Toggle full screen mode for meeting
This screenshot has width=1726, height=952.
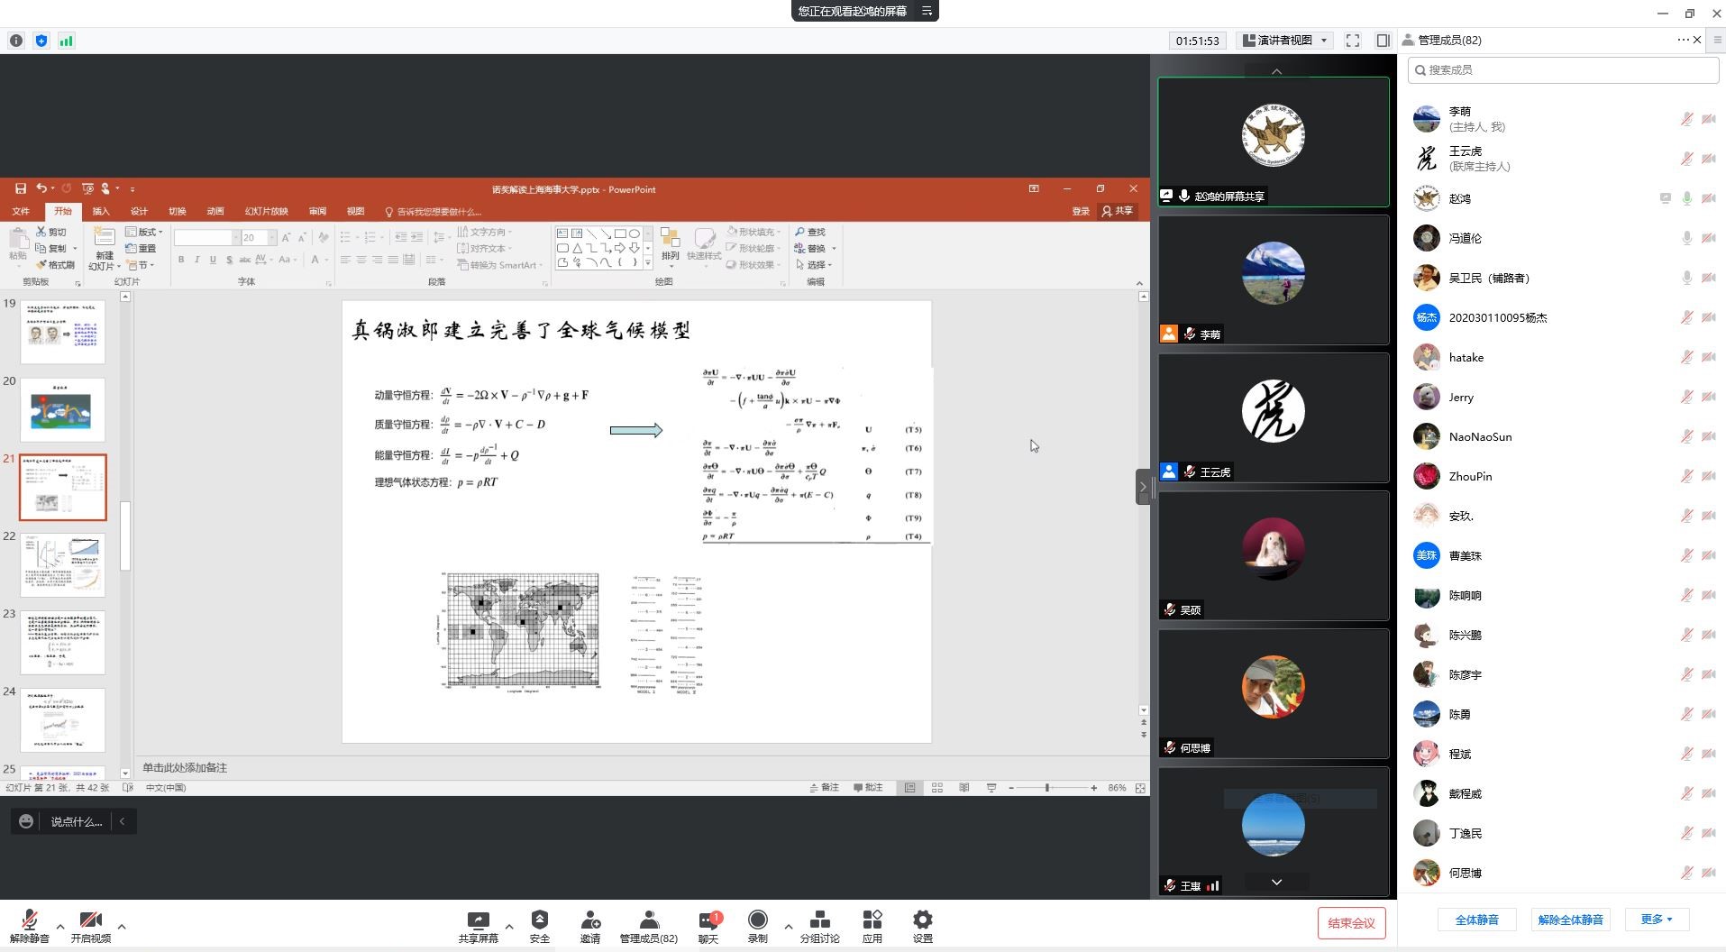pyautogui.click(x=1352, y=41)
